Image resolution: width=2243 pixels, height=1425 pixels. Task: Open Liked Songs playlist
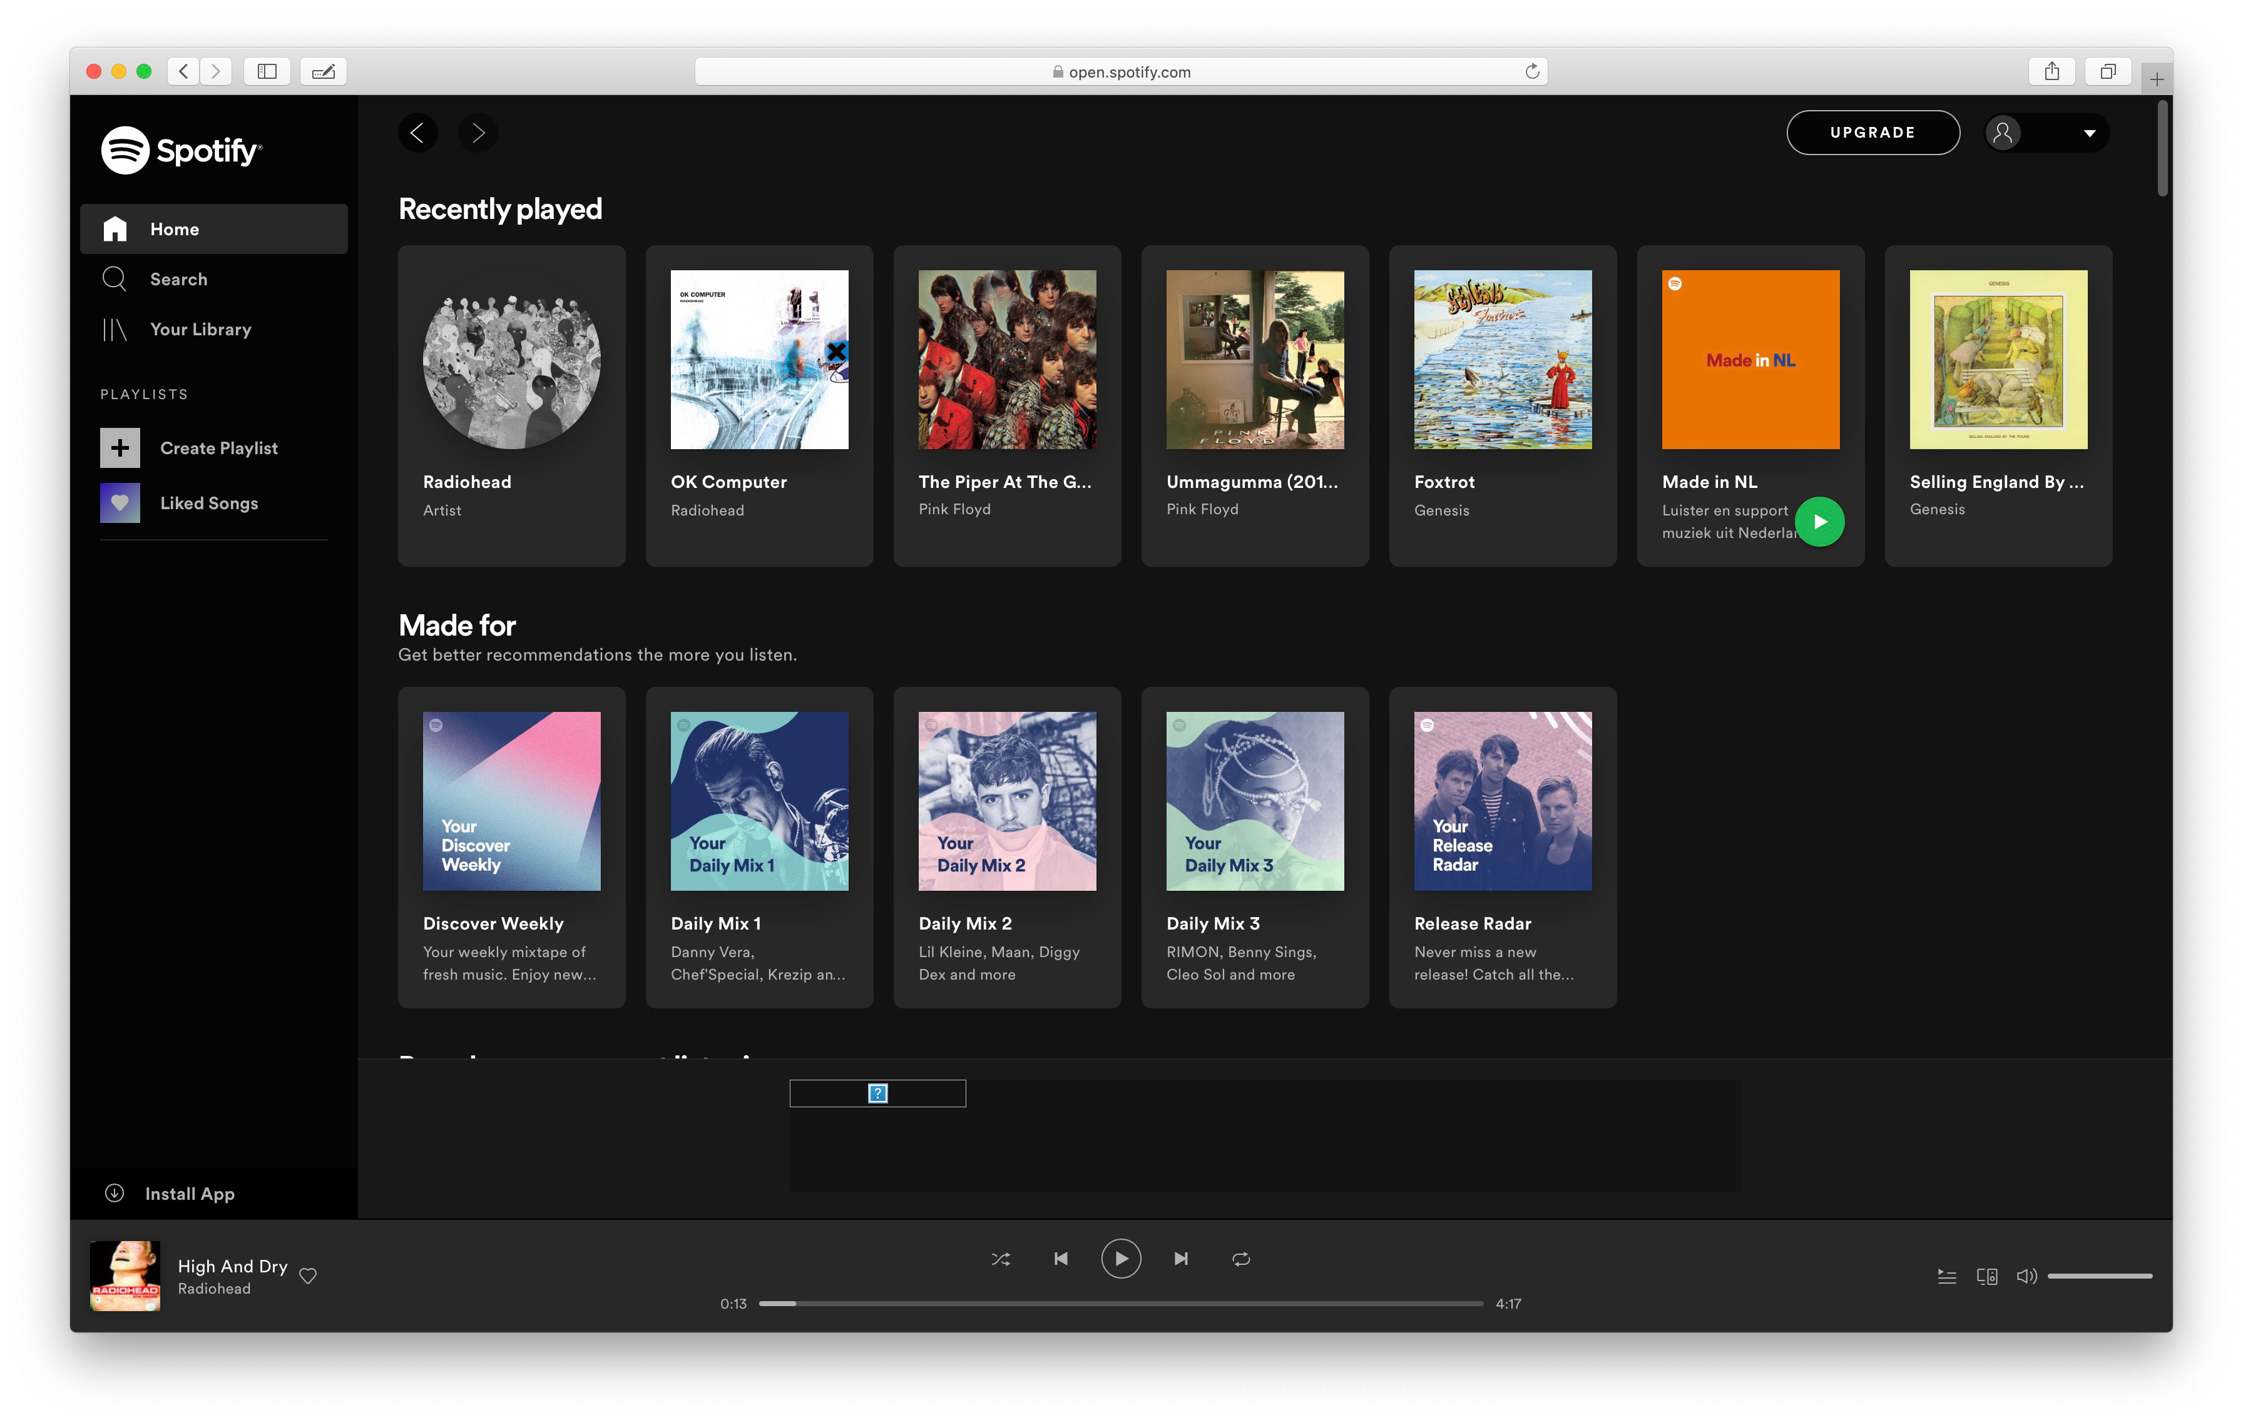(x=208, y=504)
